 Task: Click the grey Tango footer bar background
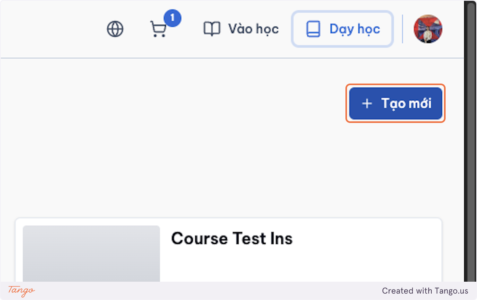click(x=207, y=291)
